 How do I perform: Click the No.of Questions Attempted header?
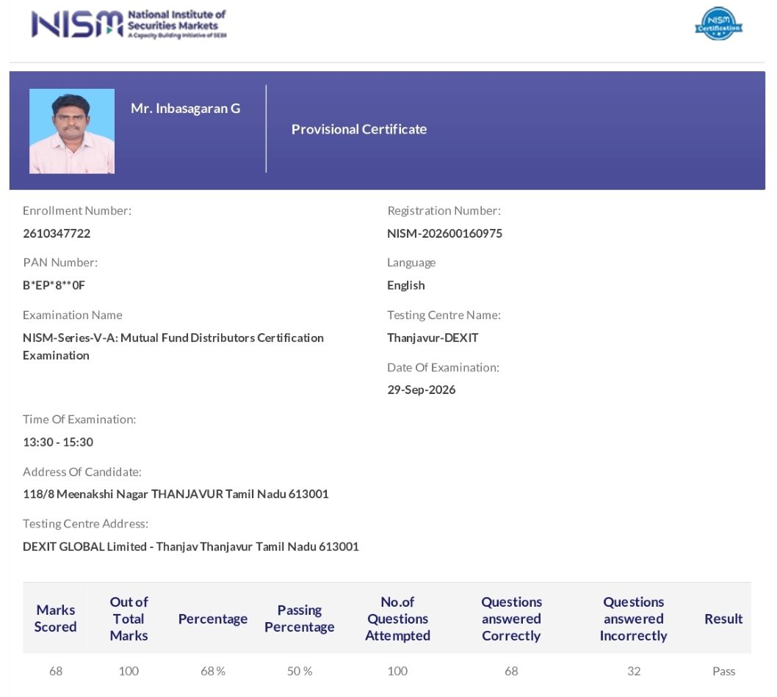397,618
